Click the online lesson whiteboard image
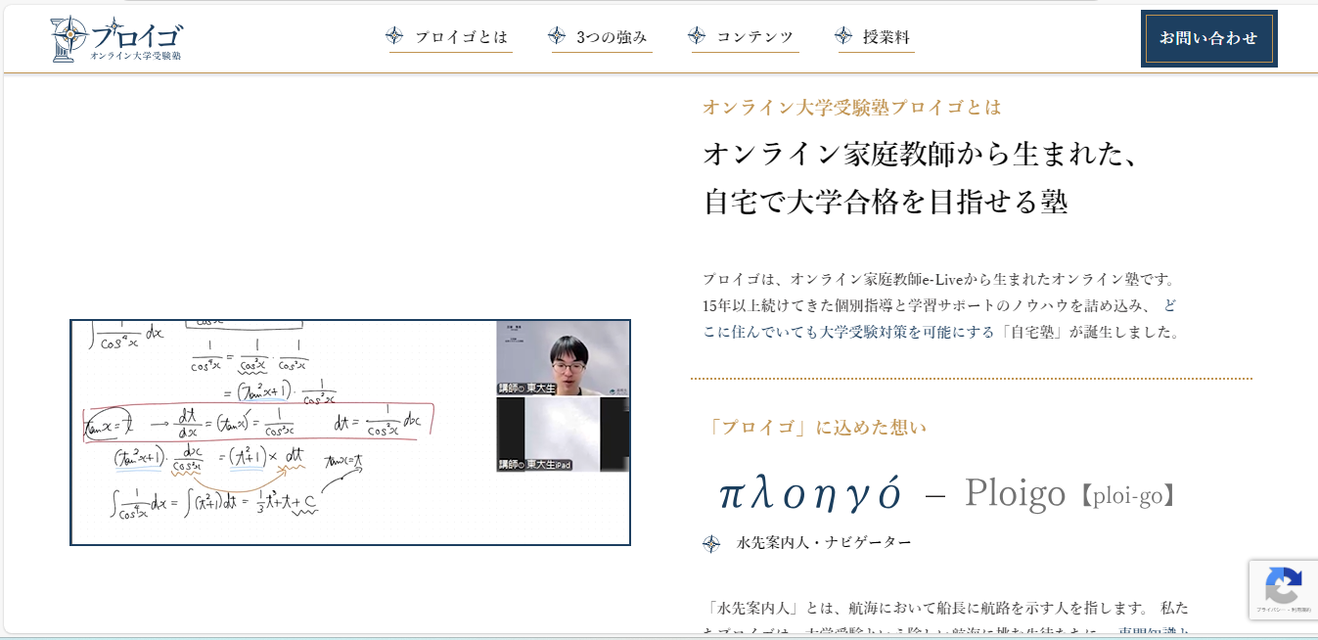Viewport: 1318px width, 640px height. tap(284, 433)
